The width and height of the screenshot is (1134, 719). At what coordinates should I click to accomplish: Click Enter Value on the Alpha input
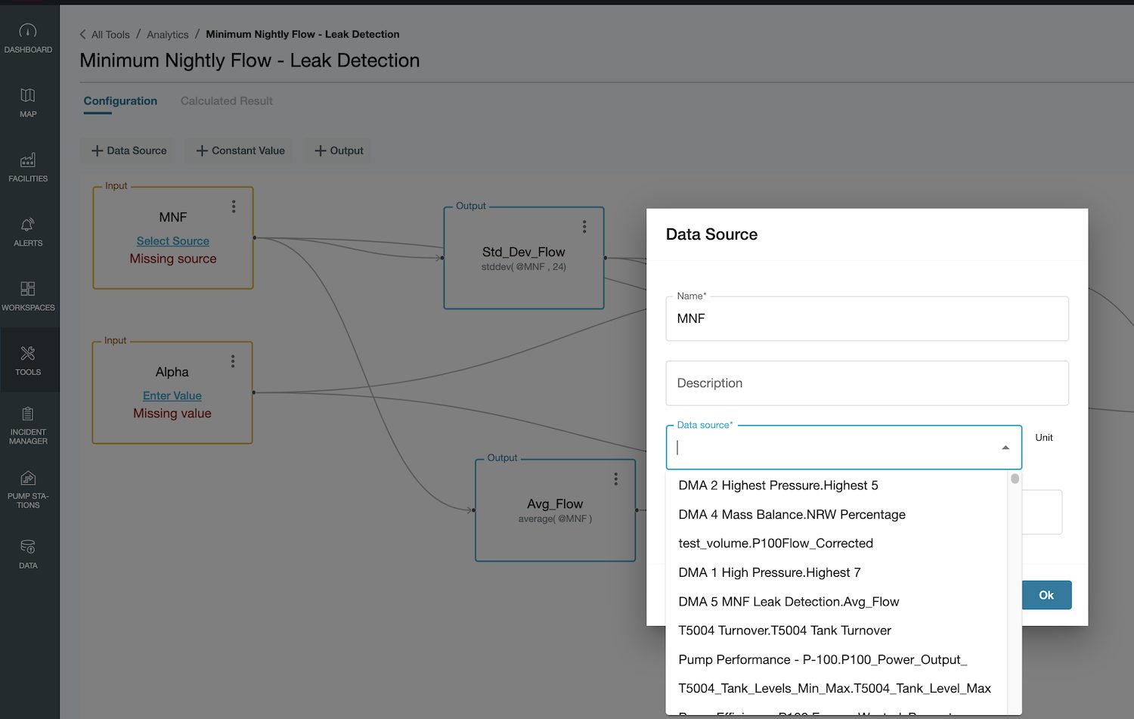click(172, 395)
